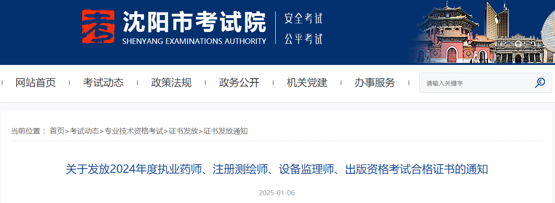The height and width of the screenshot is (203, 555).
Task: Click the 沈阳市考试院 site title text
Action: (x=194, y=22)
